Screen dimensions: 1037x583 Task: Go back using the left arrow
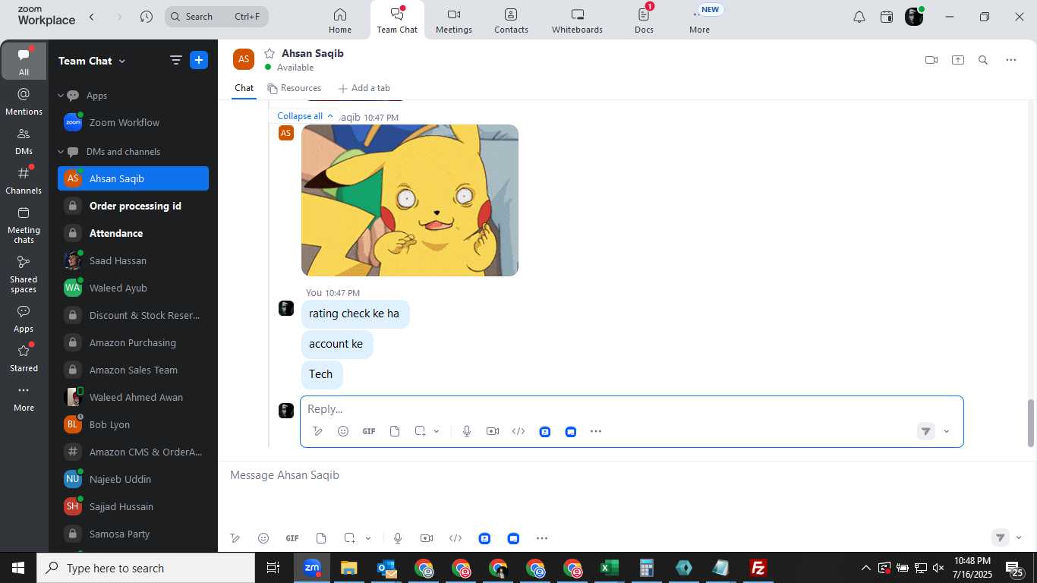click(x=92, y=17)
